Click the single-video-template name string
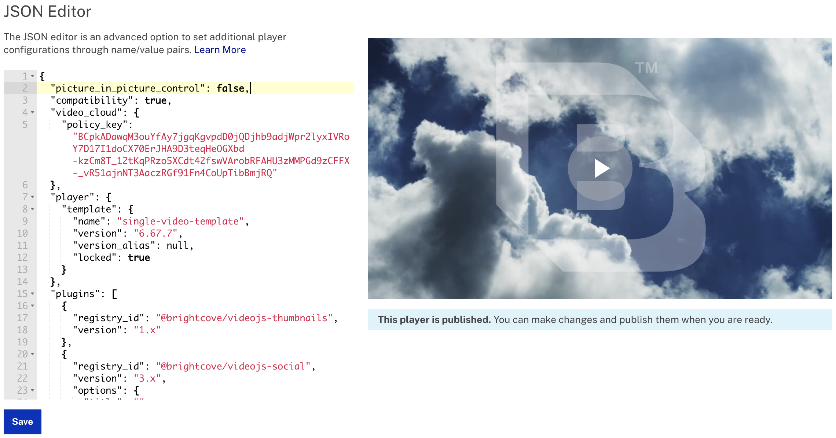 point(180,221)
